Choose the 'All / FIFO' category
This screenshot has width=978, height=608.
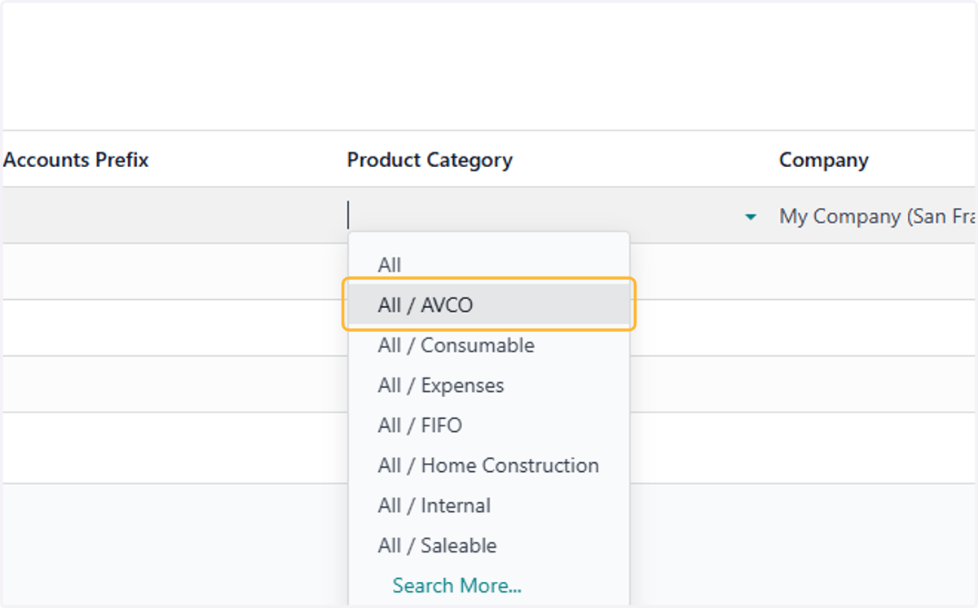coord(489,425)
